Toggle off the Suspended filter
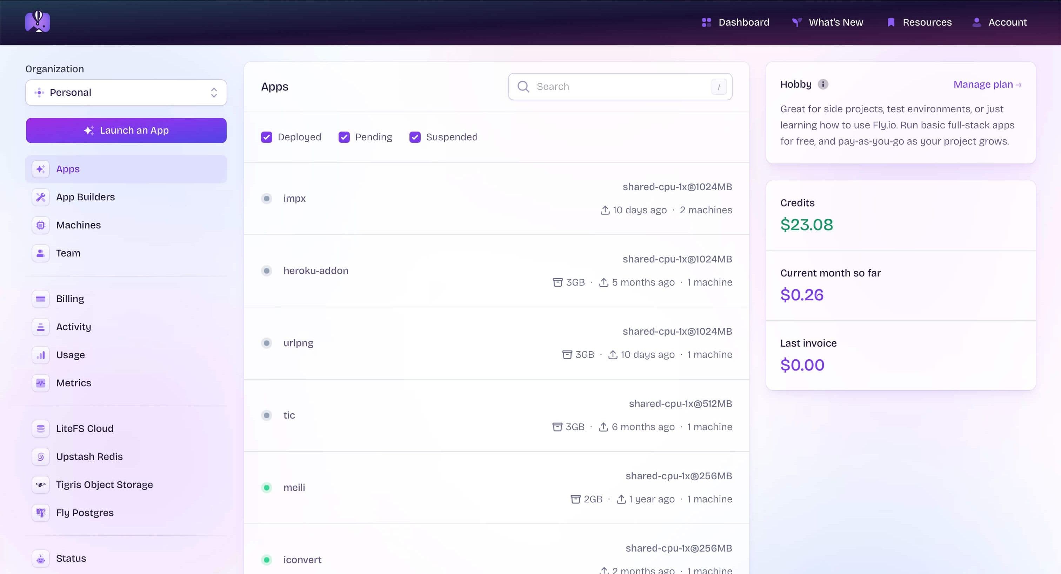 [415, 137]
